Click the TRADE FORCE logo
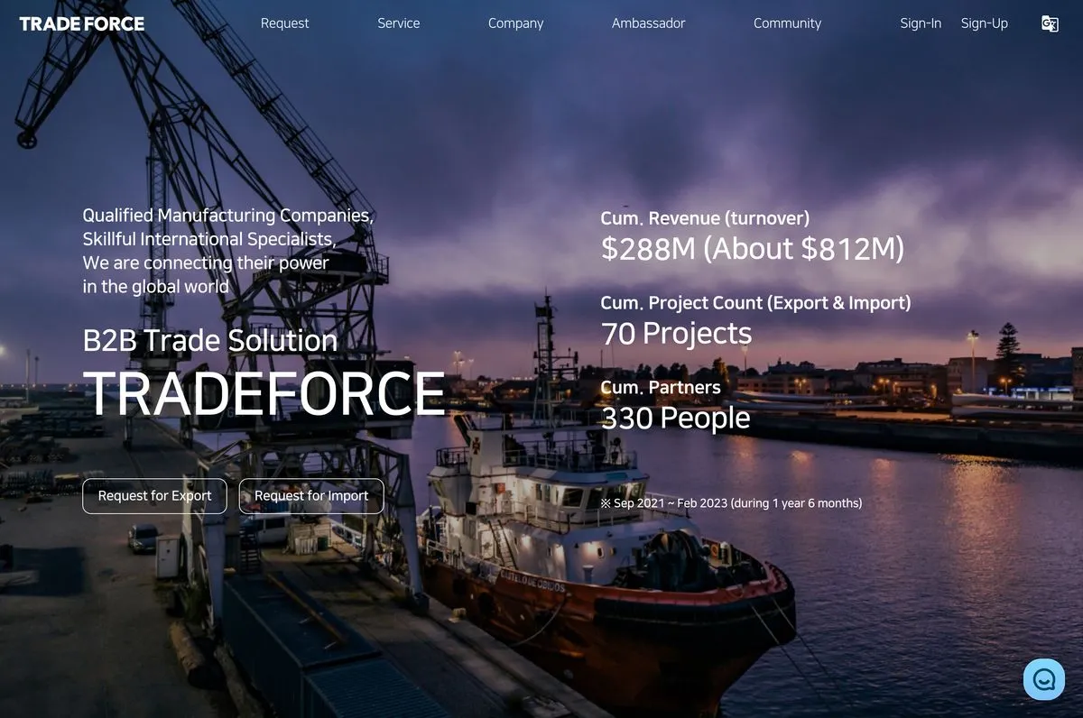This screenshot has width=1083, height=718. (x=82, y=23)
